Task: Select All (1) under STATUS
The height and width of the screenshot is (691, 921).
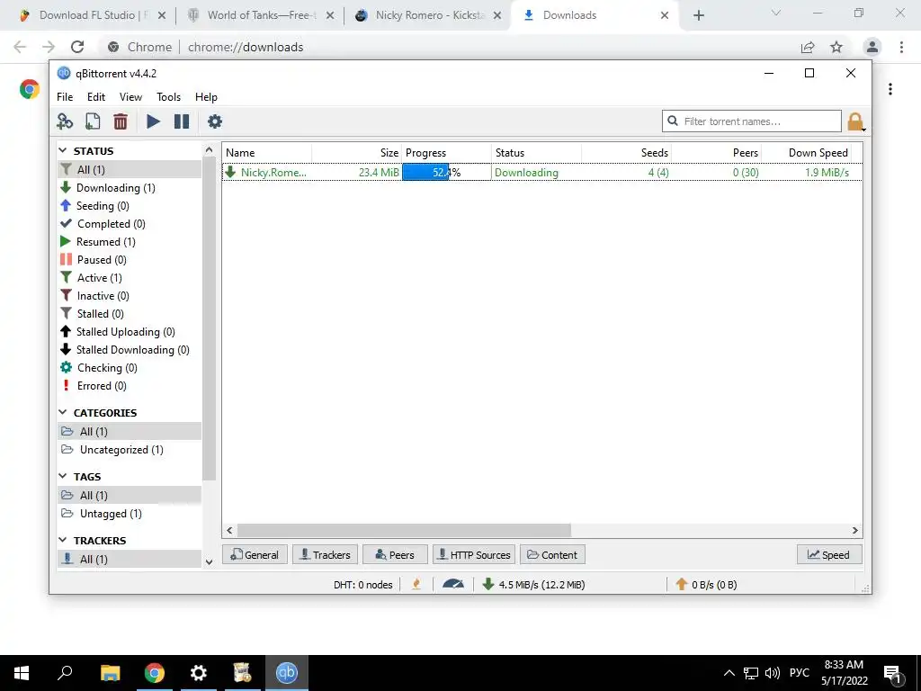Action: click(130, 170)
